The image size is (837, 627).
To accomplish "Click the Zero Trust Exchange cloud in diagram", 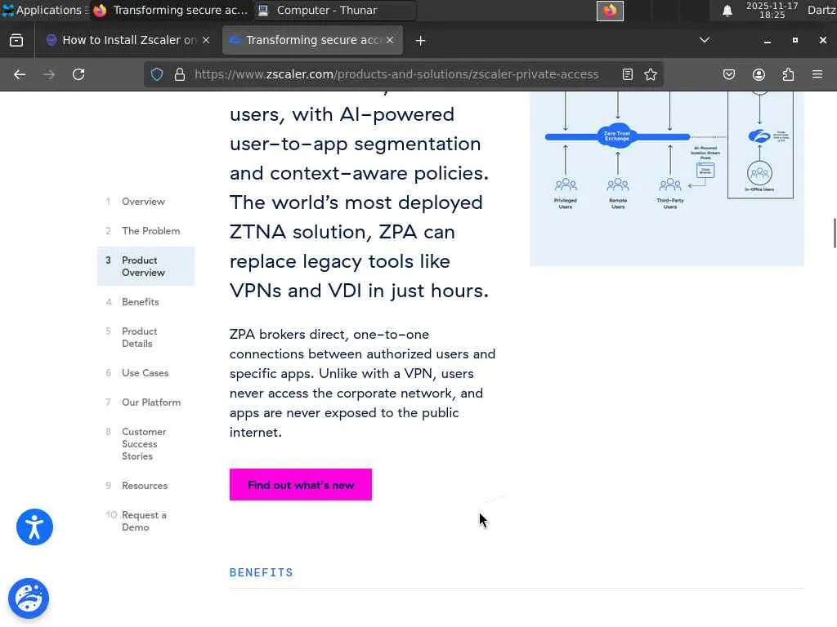I will pos(616,136).
